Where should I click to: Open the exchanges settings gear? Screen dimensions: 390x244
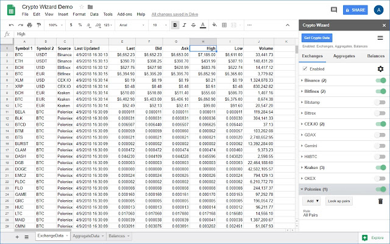(x=380, y=69)
